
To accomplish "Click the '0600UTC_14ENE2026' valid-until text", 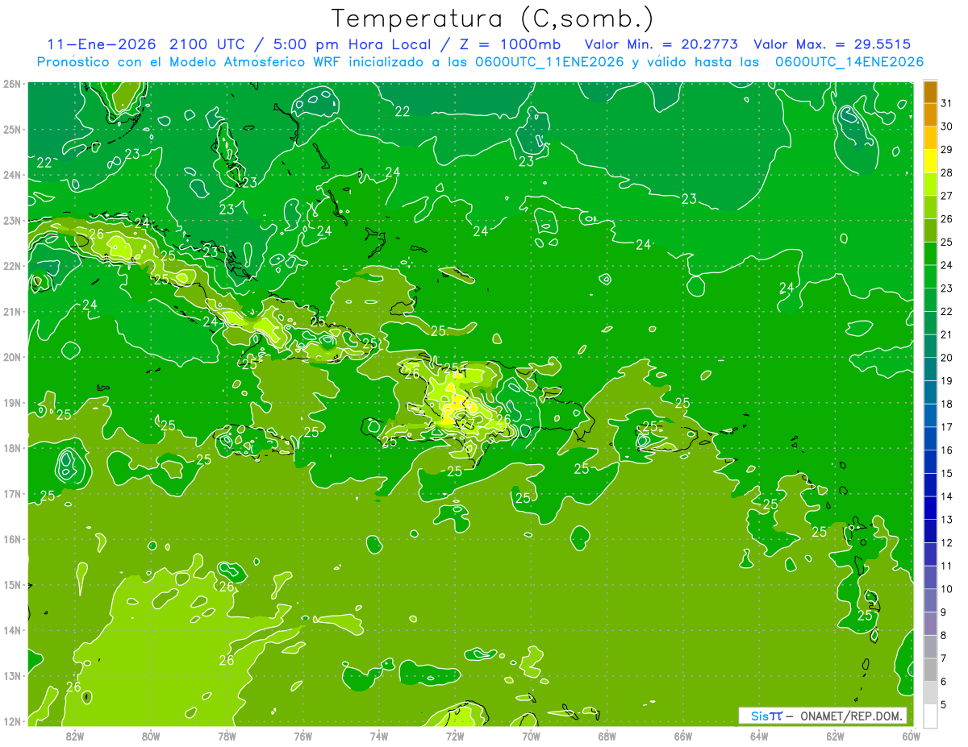I will click(849, 62).
